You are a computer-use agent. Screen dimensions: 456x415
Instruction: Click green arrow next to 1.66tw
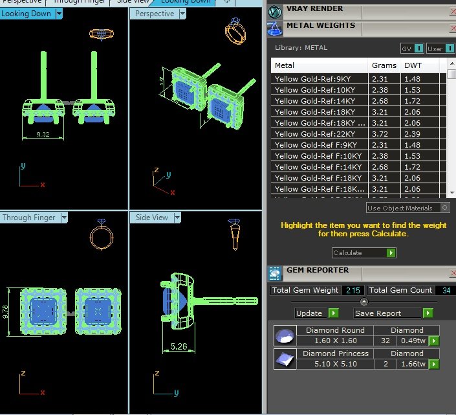click(434, 364)
